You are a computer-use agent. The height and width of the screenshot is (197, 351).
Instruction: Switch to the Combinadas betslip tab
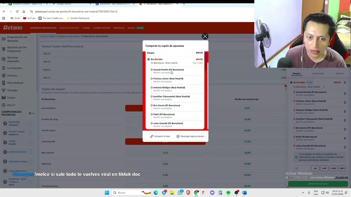tap(318, 74)
